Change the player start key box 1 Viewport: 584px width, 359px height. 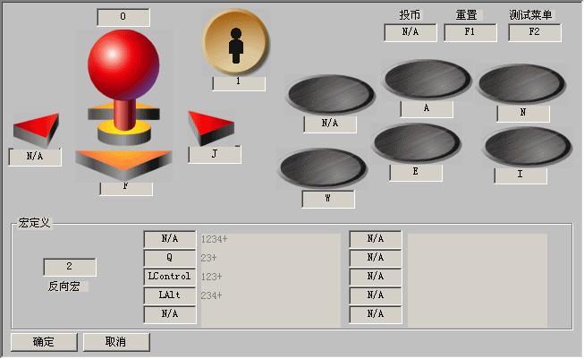tap(239, 83)
